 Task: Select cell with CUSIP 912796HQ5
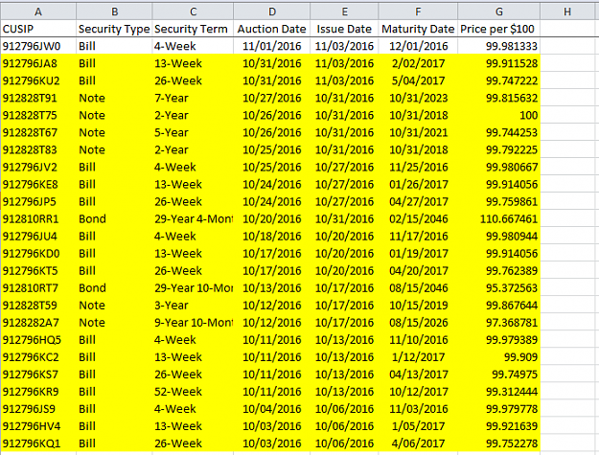tap(38, 340)
